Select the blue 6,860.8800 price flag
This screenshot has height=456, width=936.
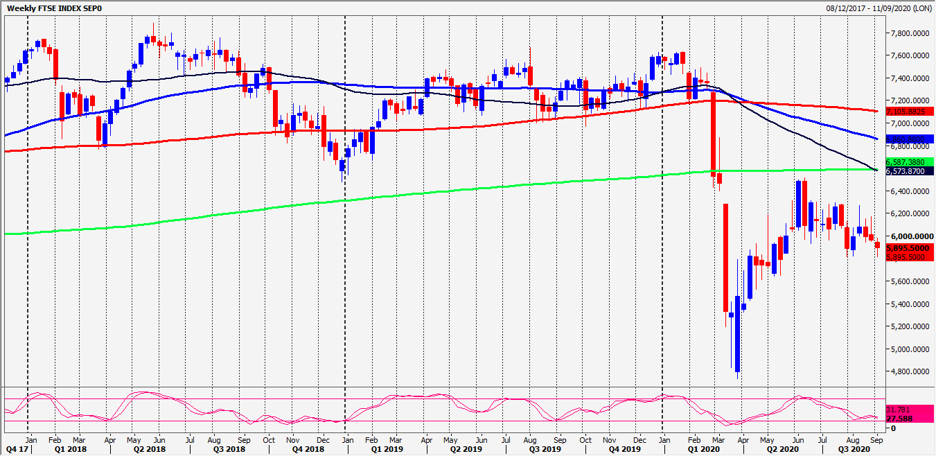coord(908,139)
